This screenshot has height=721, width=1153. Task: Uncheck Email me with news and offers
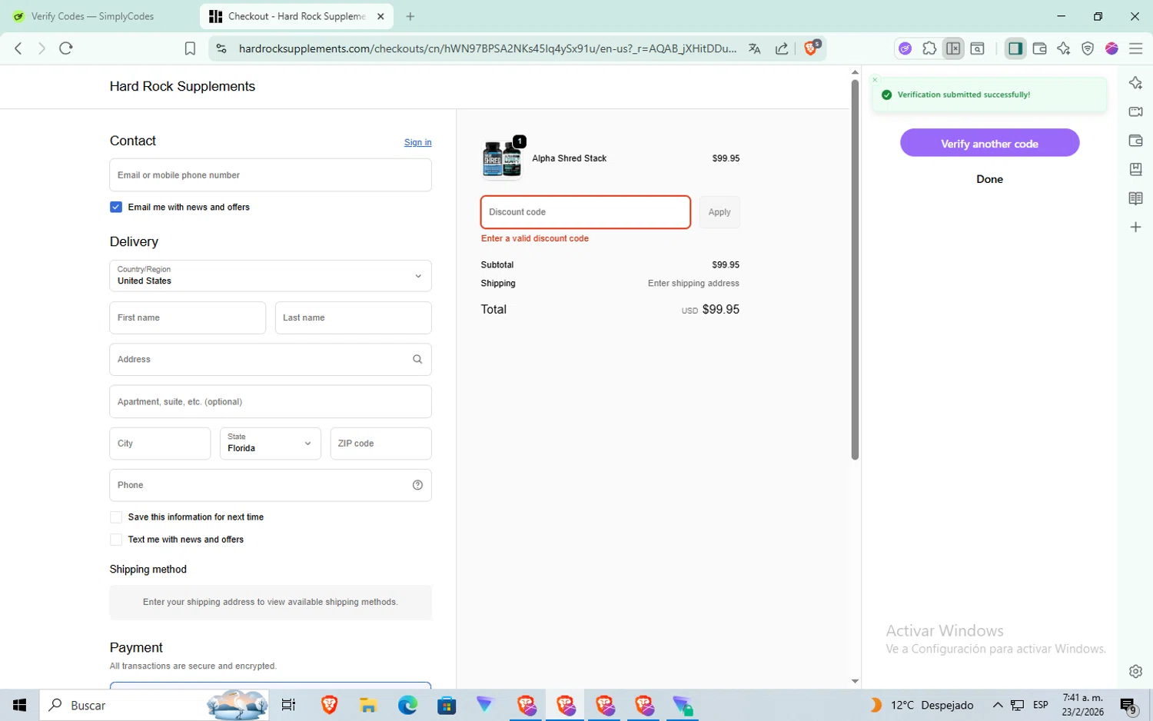click(x=116, y=207)
